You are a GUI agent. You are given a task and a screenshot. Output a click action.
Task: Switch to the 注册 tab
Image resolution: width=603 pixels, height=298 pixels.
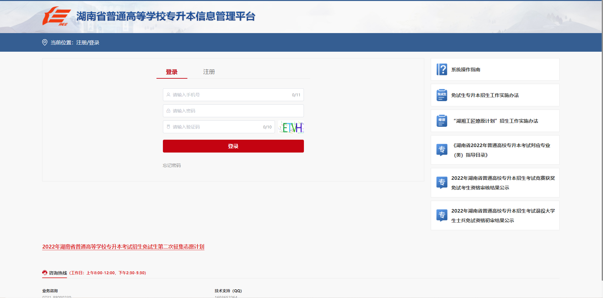(x=209, y=72)
